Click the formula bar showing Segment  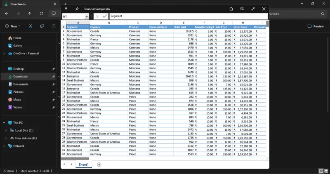(186, 16)
